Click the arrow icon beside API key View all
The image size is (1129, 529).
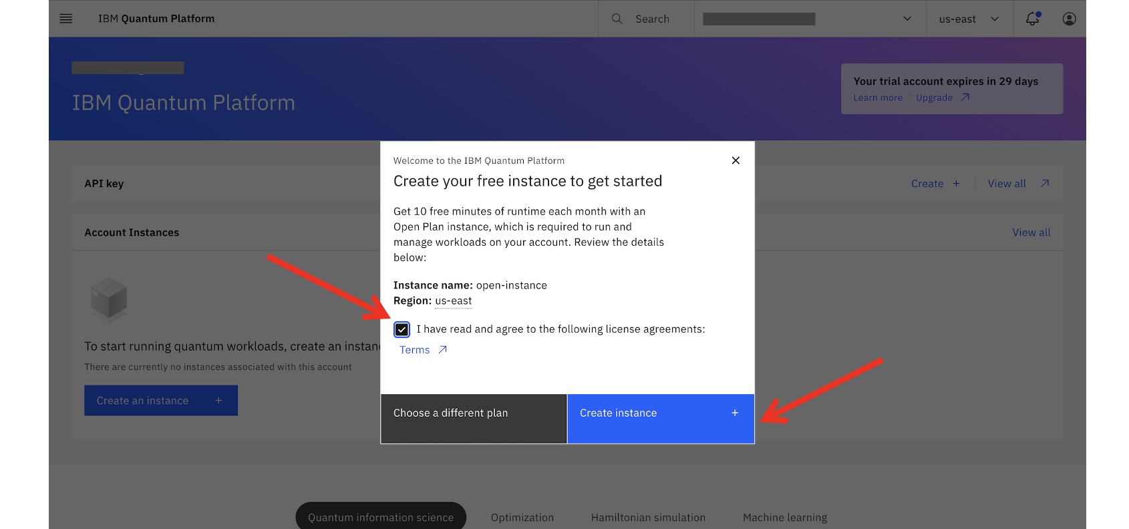1045,184
